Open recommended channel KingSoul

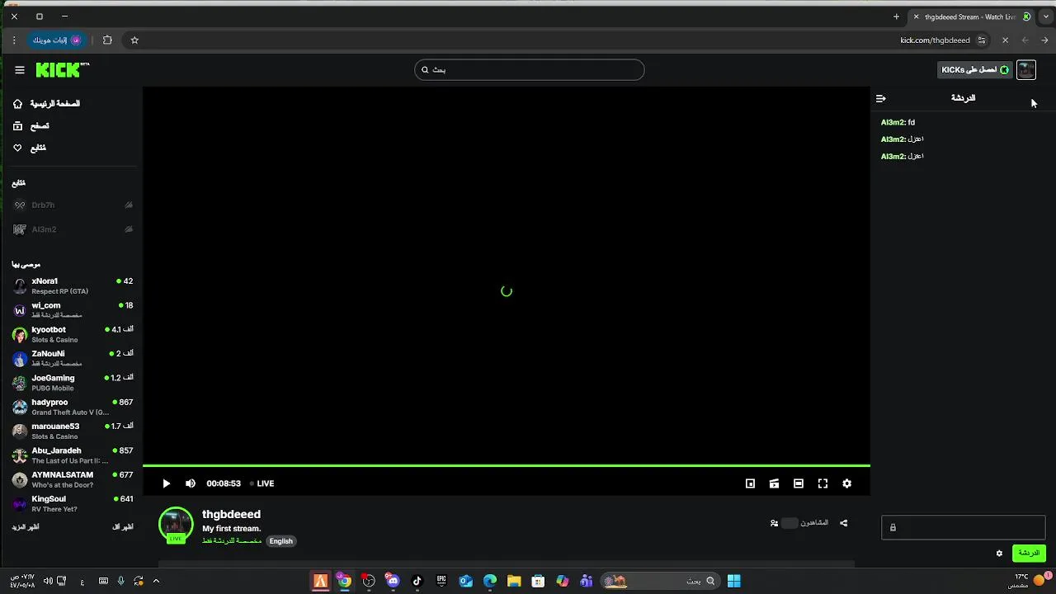73,504
